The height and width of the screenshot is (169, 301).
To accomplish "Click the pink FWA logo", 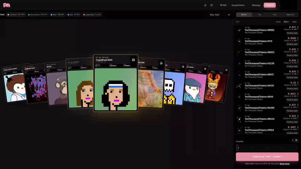I will [x=7, y=5].
